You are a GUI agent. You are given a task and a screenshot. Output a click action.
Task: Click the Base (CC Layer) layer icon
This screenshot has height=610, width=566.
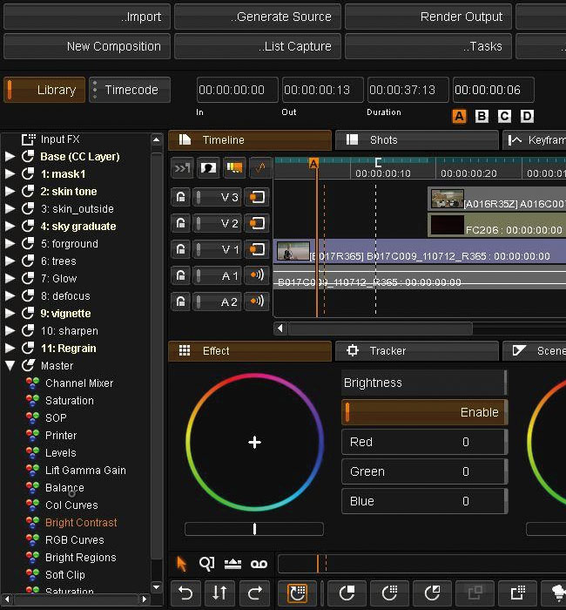(x=28, y=156)
